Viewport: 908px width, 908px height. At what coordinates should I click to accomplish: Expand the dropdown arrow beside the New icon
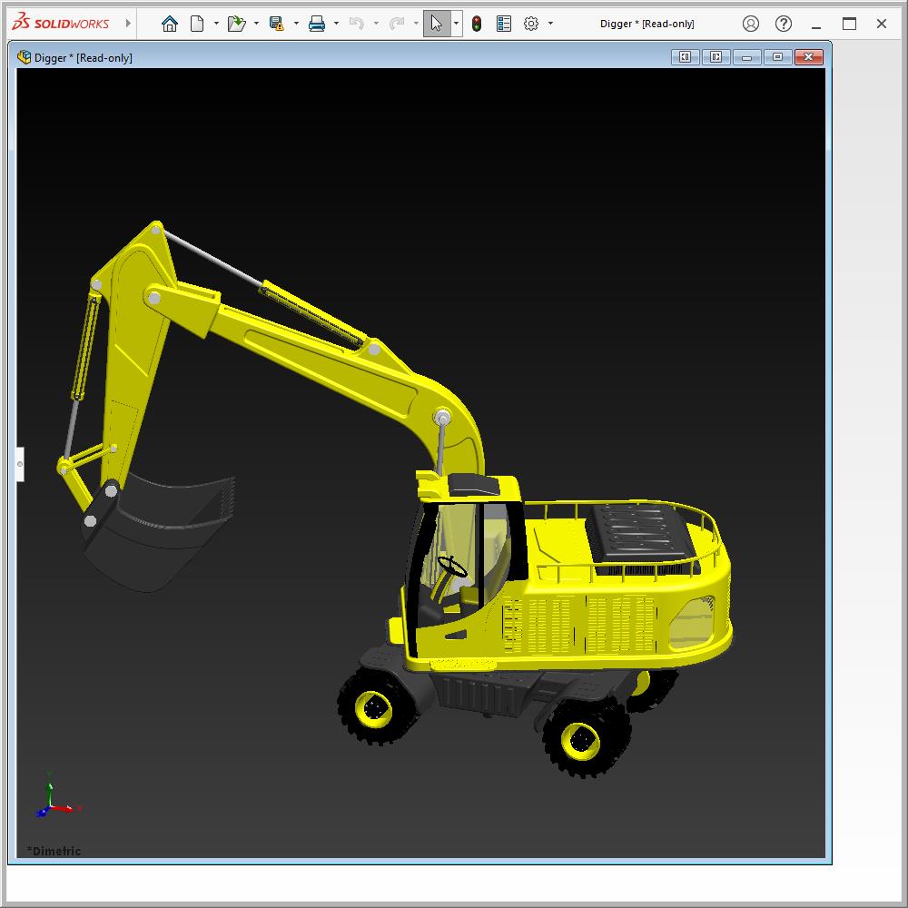216,24
